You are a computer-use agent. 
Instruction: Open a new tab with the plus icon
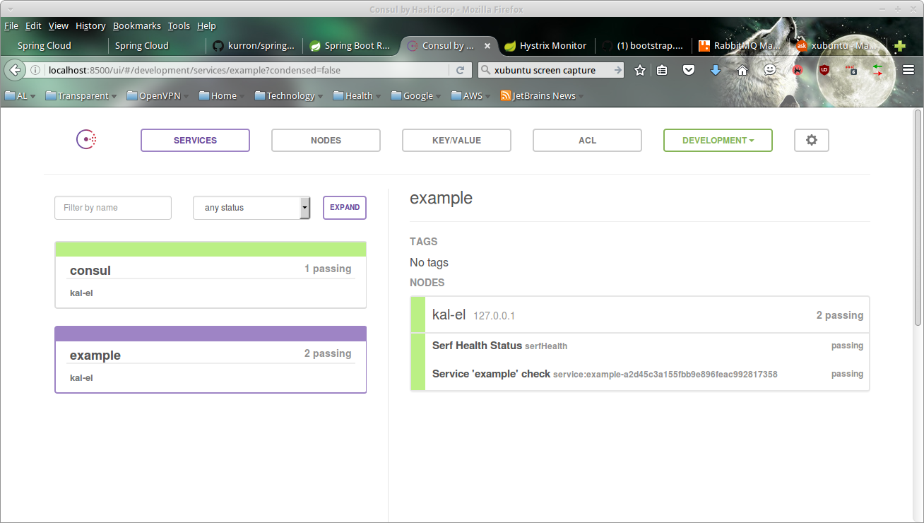pyautogui.click(x=900, y=46)
